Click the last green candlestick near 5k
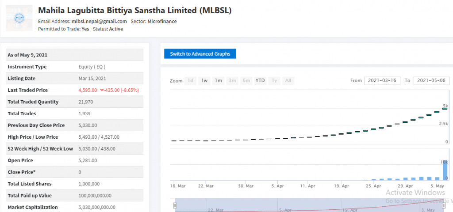Screen dimensions: 453x212 tap(445, 108)
